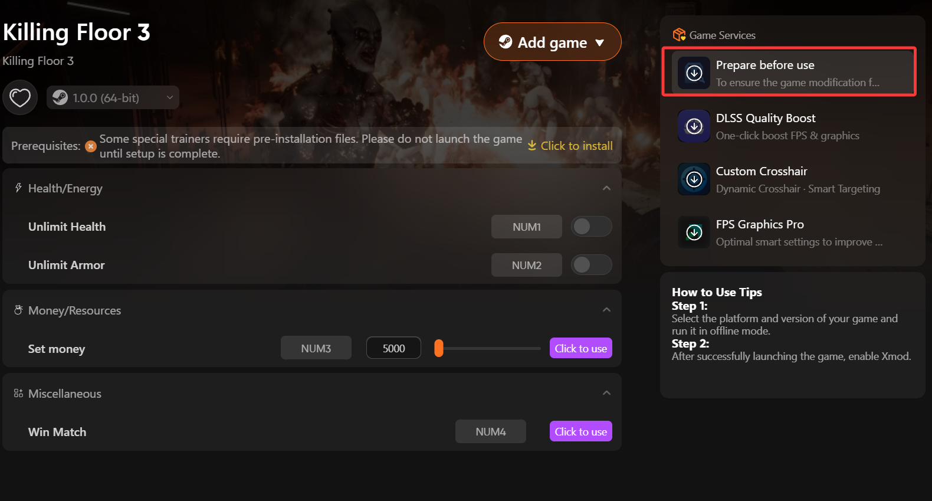932x501 pixels.
Task: Click the Steam icon in version selector
Action: [x=60, y=97]
